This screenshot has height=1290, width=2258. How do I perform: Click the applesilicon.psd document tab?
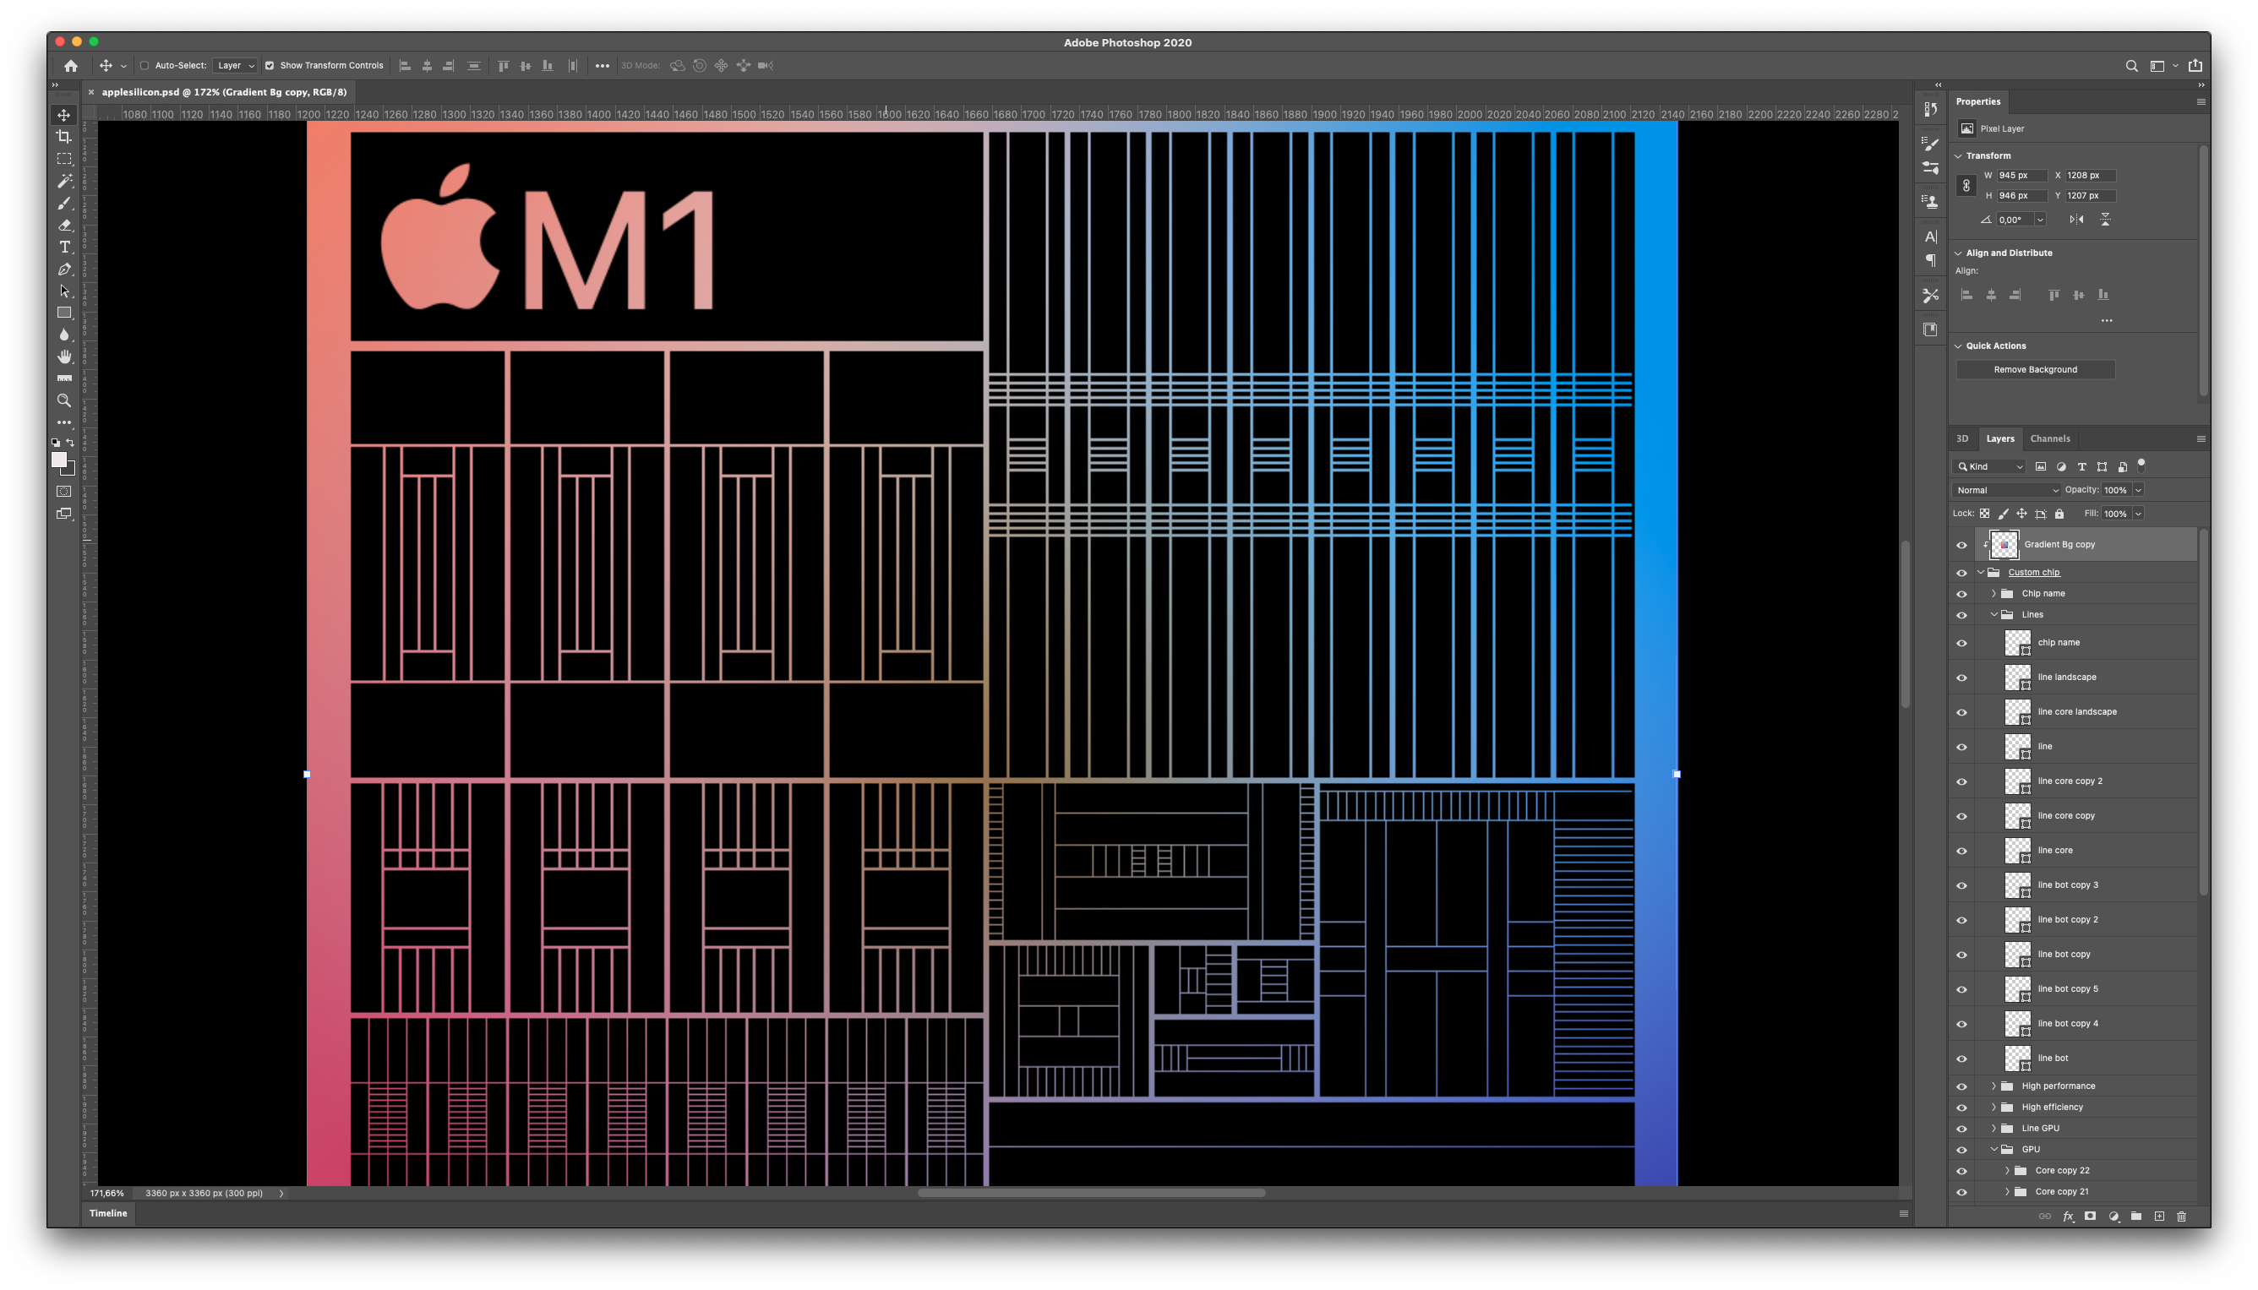pos(223,92)
